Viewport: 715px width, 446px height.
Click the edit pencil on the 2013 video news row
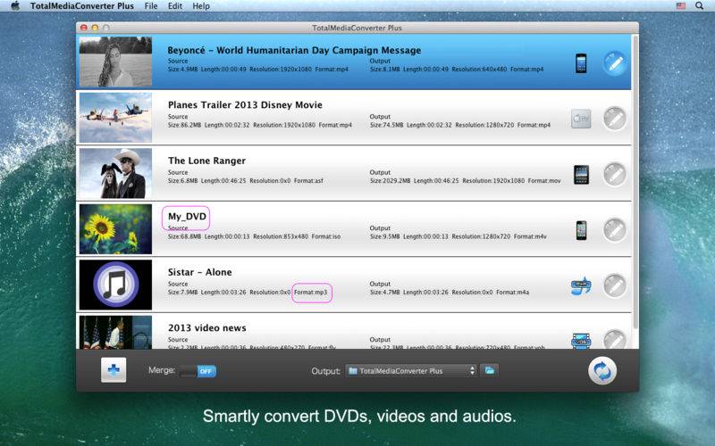tap(615, 340)
